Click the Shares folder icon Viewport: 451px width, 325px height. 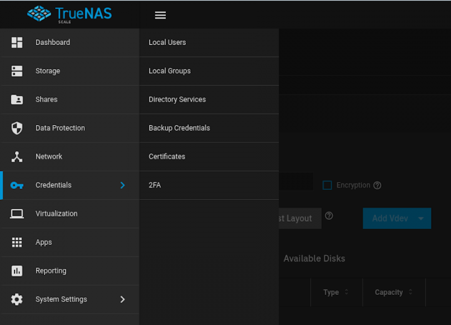[16, 99]
